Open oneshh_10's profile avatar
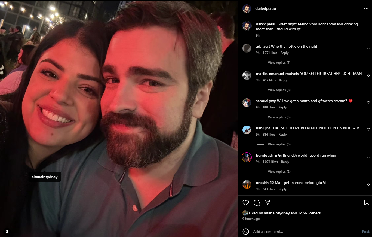 247,184
